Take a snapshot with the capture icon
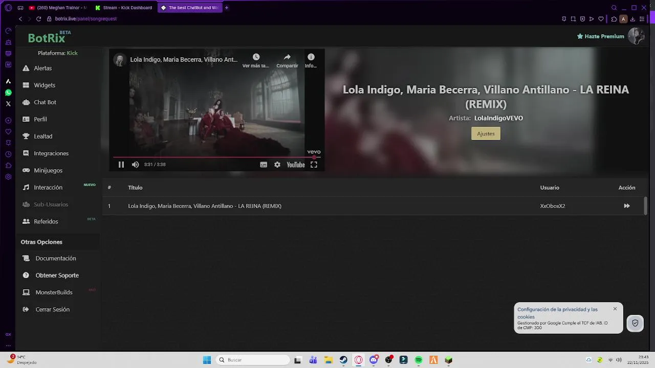Screen dimensions: 655x368 [x=573, y=19]
